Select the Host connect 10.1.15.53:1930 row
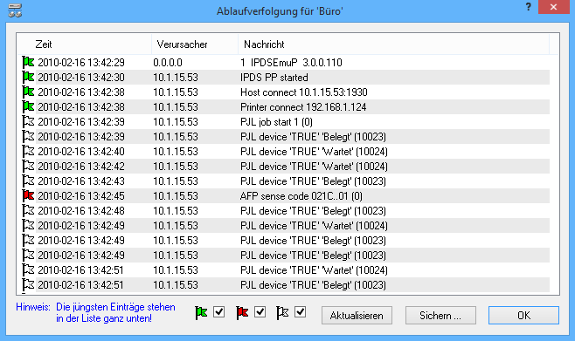The image size is (575, 341). point(285,92)
